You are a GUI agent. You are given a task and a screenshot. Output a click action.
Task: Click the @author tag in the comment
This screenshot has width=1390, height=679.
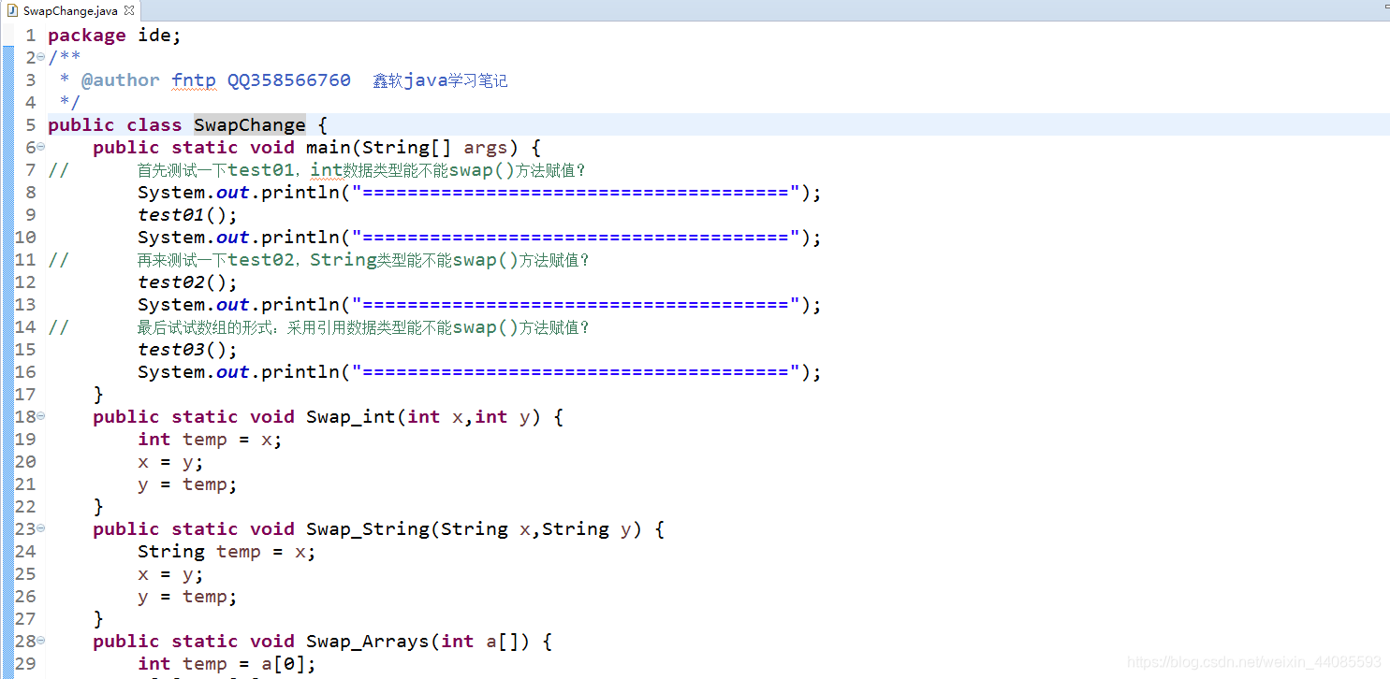[x=120, y=80]
